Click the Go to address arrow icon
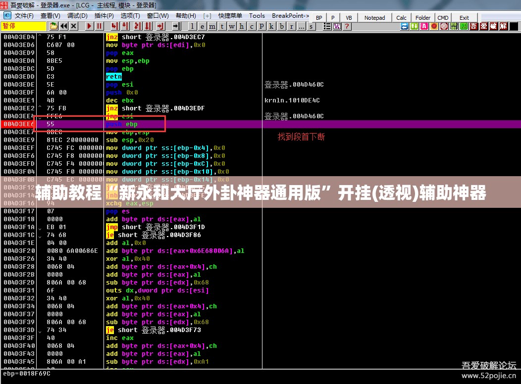Viewport: 521px width, 384px height. pos(176,26)
